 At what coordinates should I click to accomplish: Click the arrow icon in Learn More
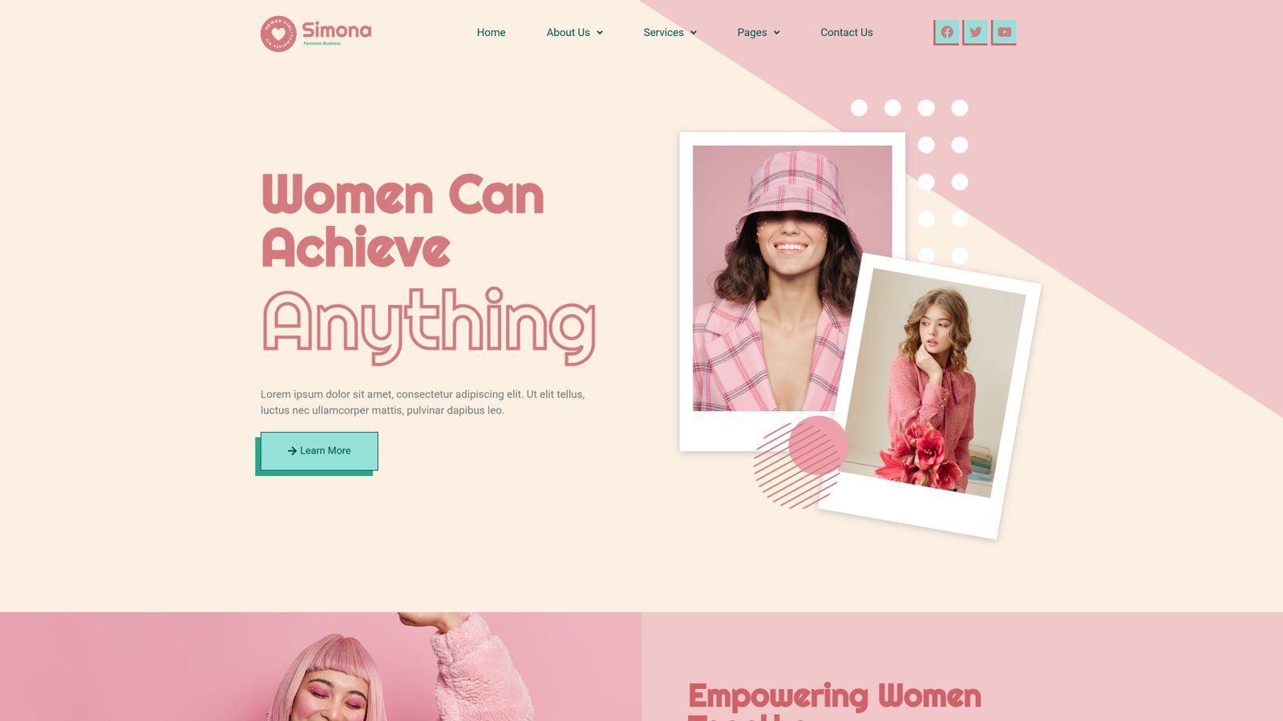click(292, 451)
